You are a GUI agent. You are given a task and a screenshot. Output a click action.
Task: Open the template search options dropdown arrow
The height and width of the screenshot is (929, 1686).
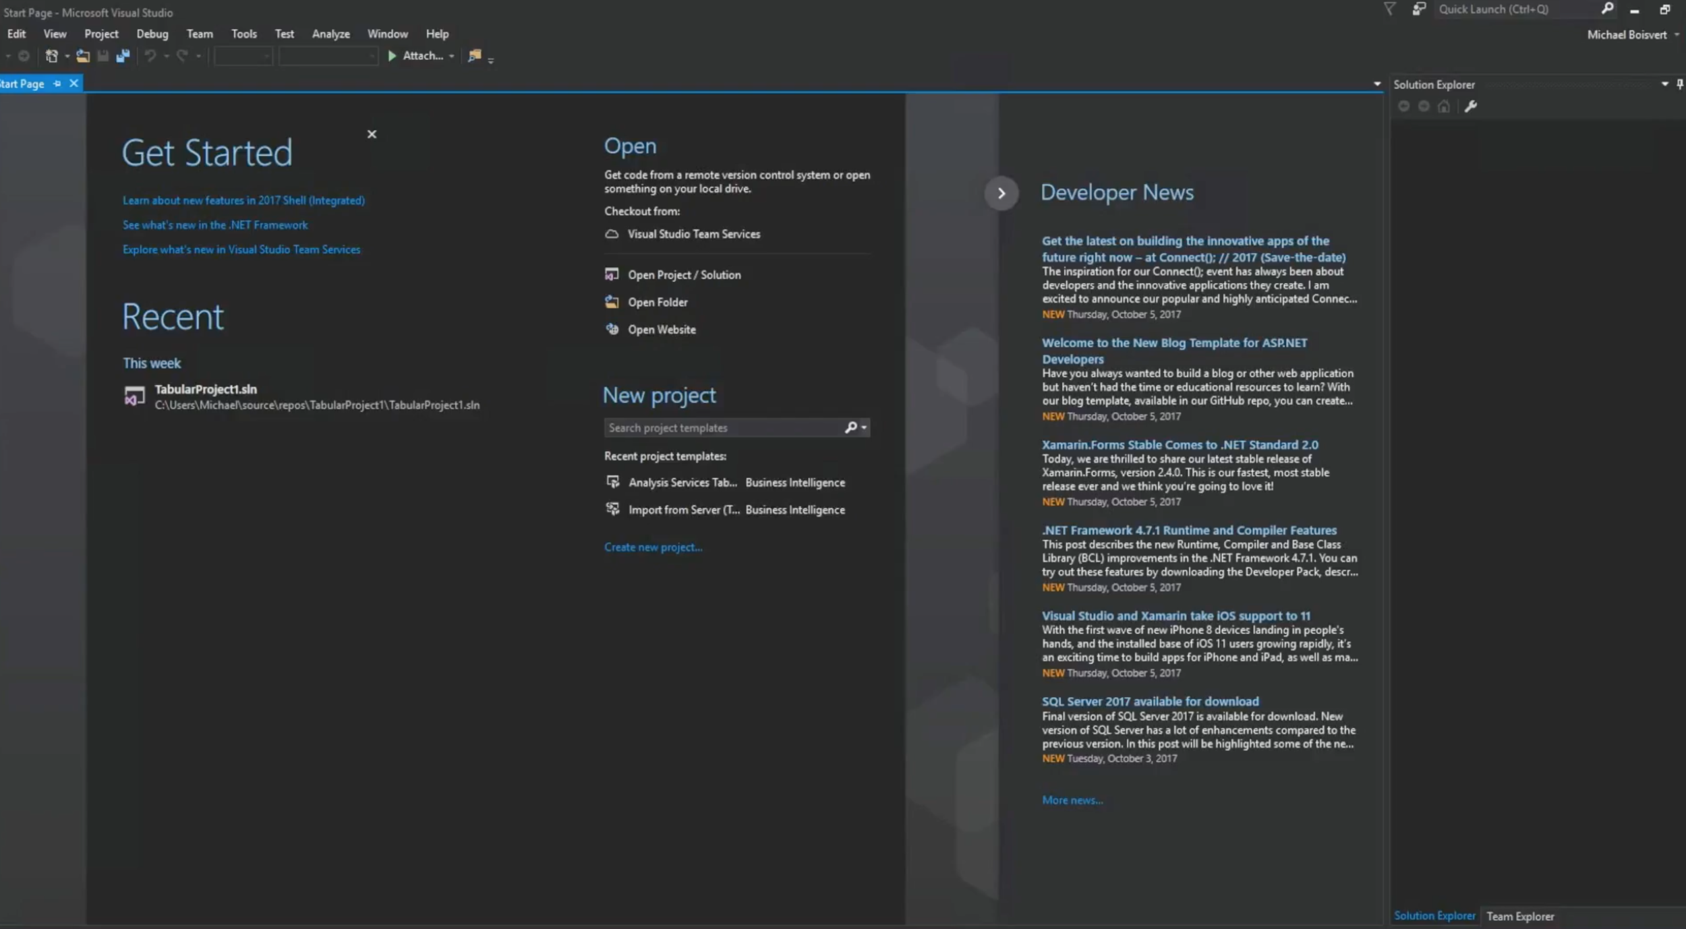coord(864,427)
